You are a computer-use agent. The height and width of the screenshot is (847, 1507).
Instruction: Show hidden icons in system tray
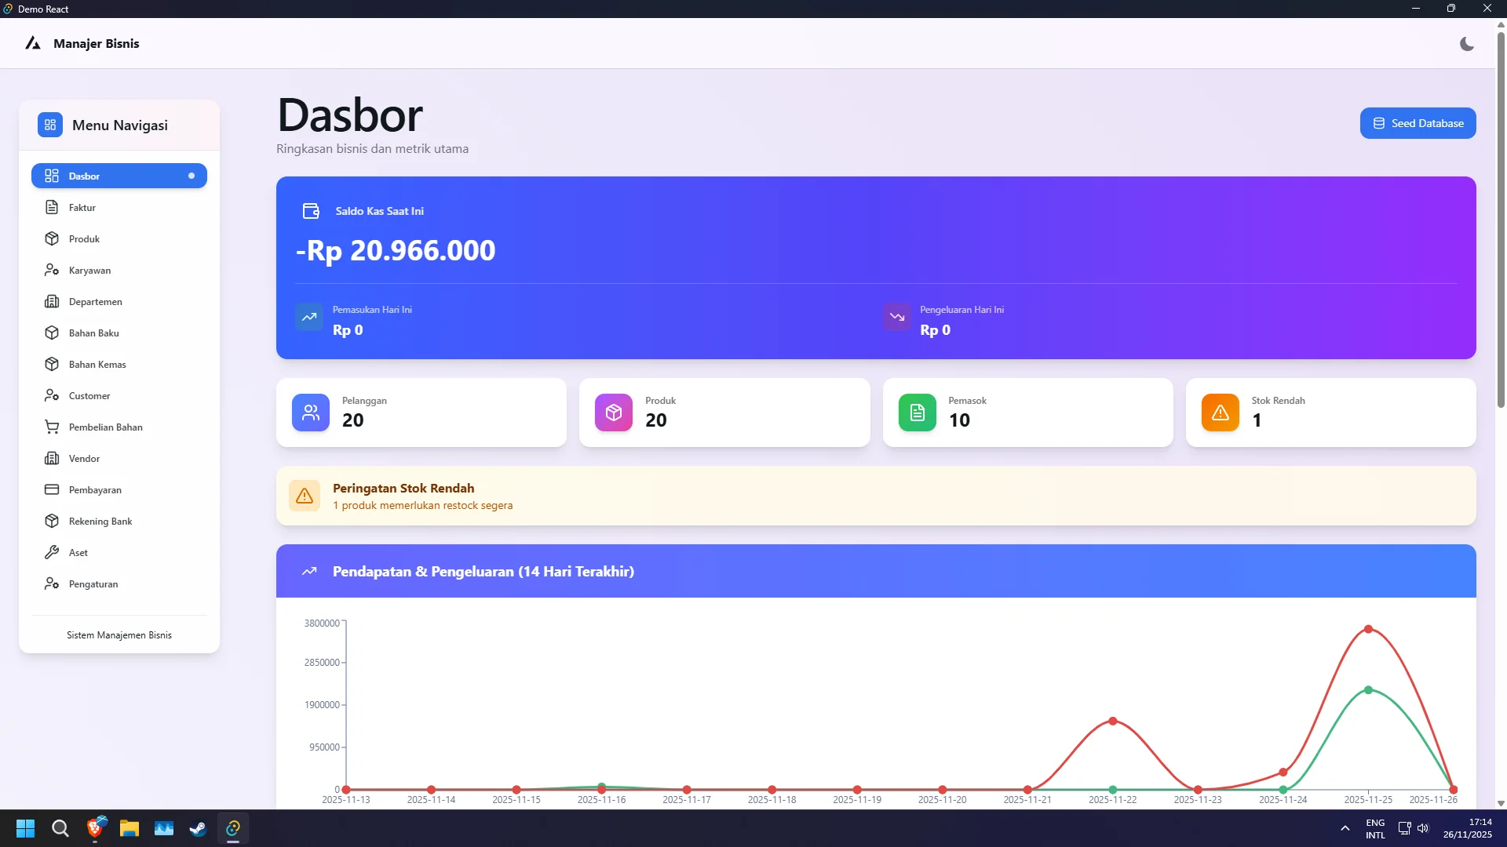click(x=1345, y=828)
